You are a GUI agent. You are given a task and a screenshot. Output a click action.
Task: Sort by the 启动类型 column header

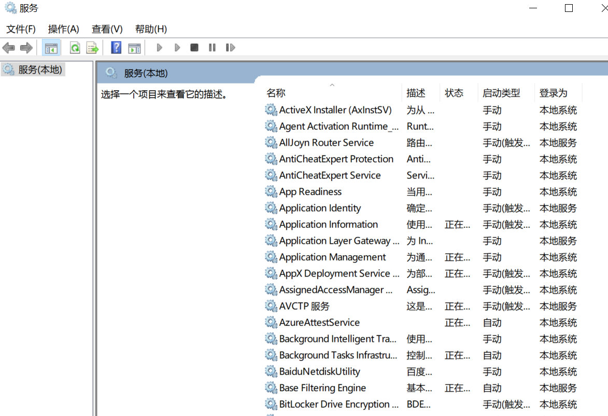(x=506, y=93)
